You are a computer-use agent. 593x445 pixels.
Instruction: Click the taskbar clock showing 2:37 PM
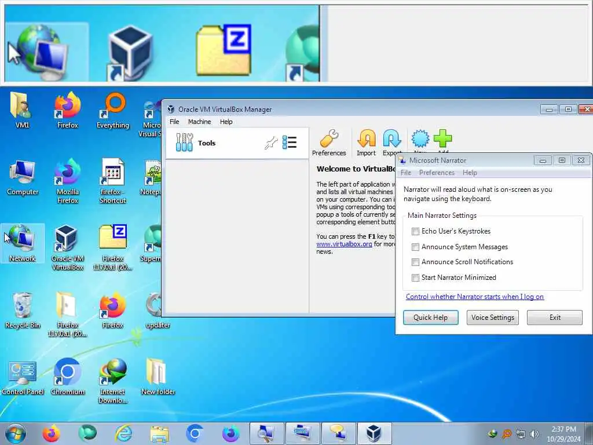563,434
